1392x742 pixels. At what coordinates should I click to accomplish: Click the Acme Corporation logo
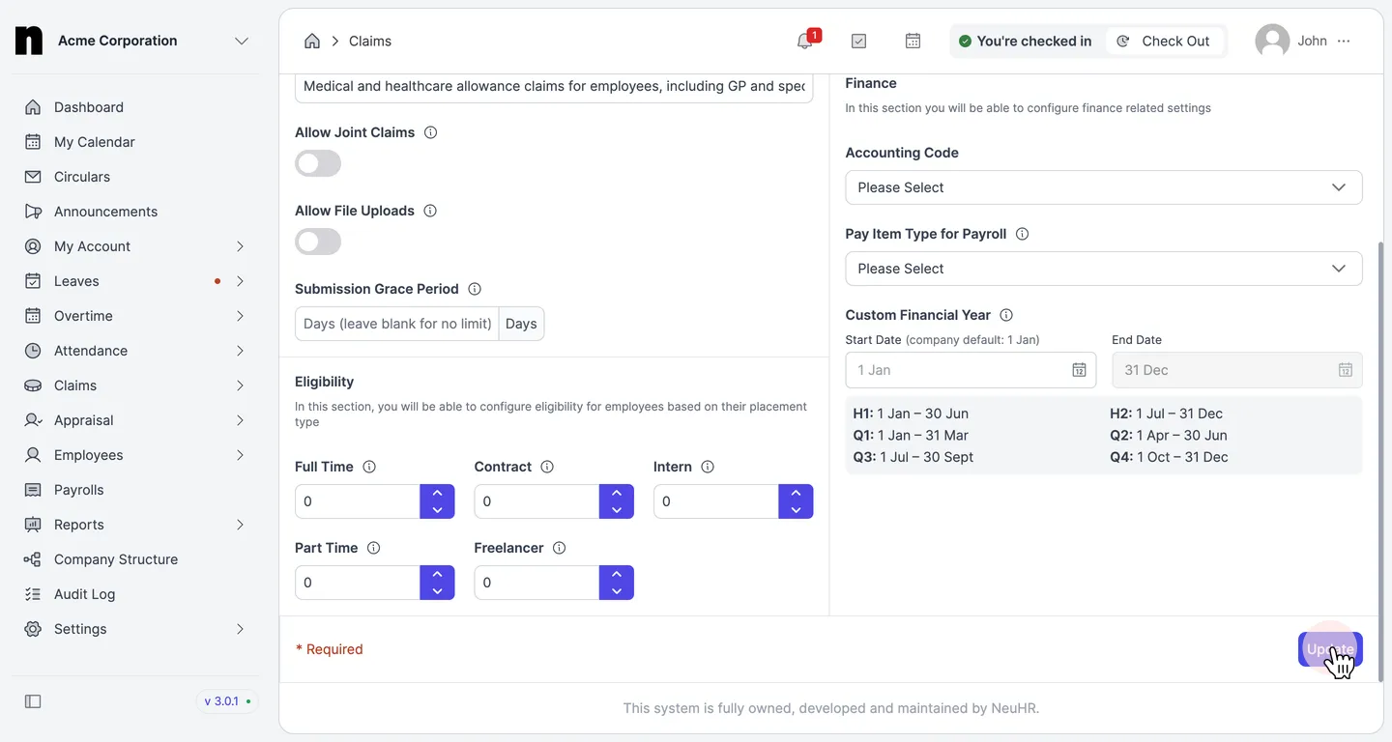[29, 41]
